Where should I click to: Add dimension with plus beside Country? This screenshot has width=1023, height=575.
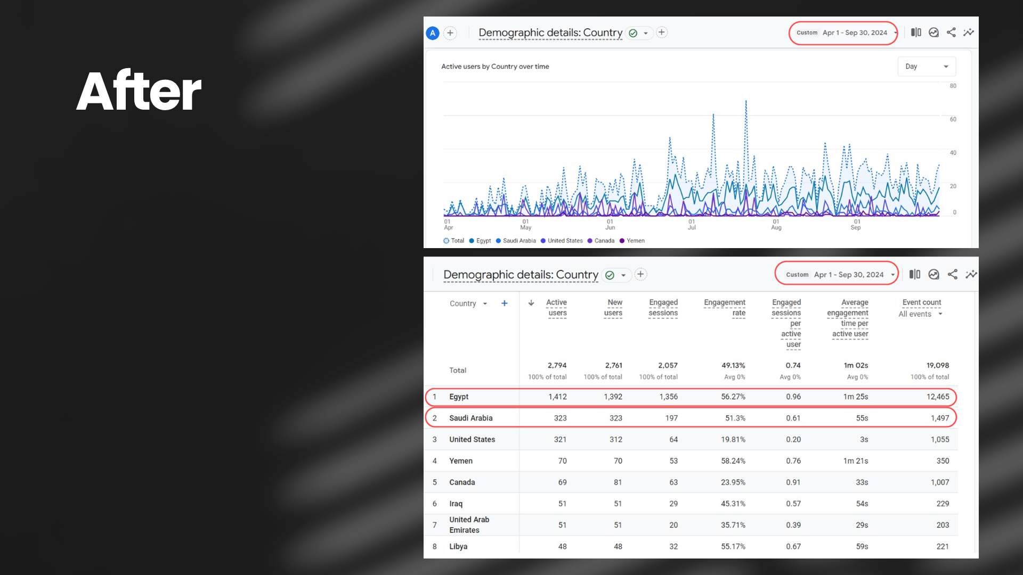[505, 303]
